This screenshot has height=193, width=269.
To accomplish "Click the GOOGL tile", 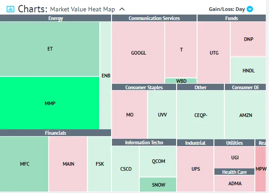I will coord(138,52).
